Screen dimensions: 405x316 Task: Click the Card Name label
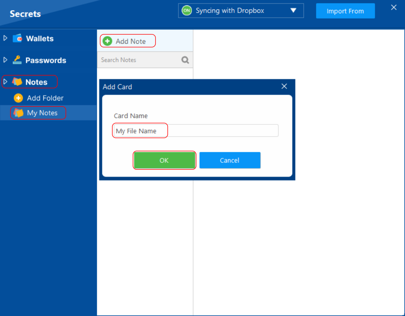[x=131, y=116]
